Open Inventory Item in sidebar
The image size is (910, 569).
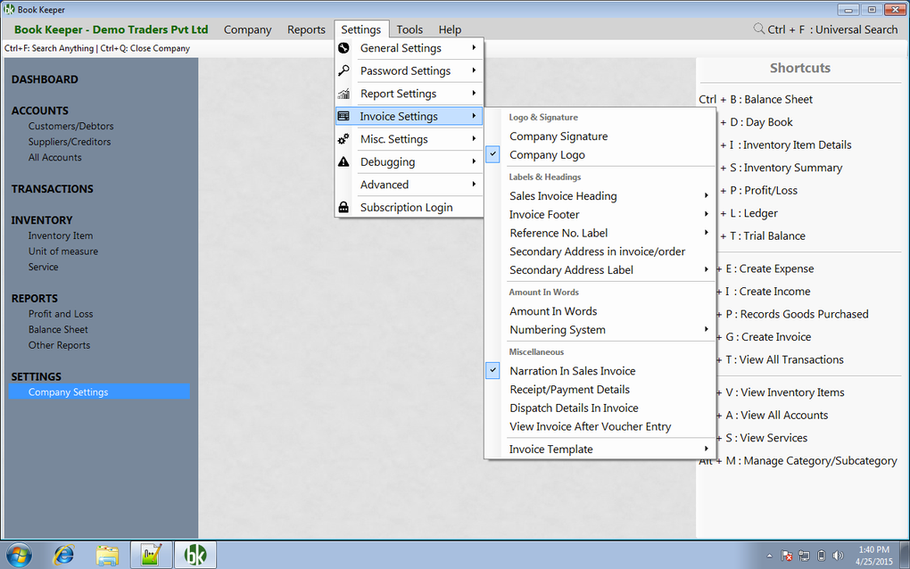(x=61, y=235)
